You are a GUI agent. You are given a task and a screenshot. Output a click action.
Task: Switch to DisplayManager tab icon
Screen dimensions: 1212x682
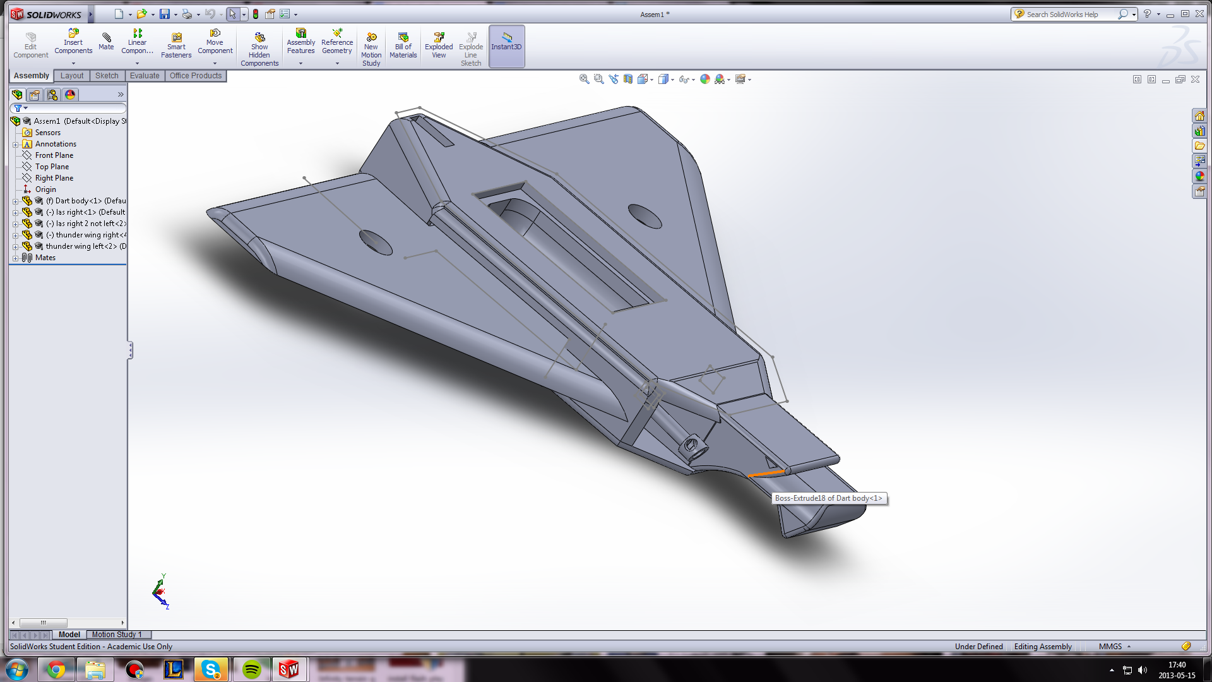coord(70,95)
